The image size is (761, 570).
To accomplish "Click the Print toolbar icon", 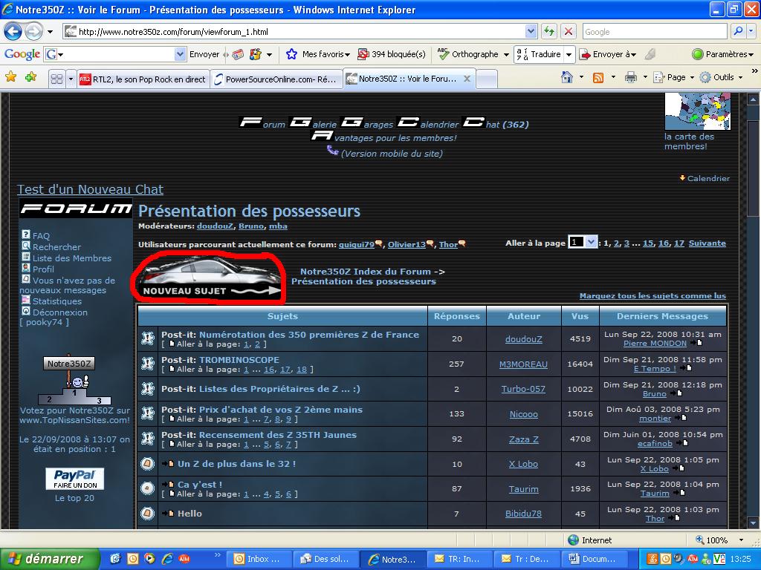I will coord(631,77).
